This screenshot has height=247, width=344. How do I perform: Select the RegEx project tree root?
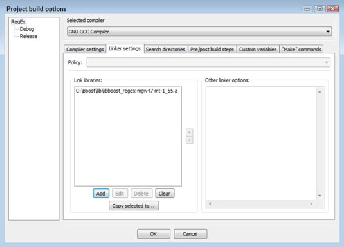click(x=18, y=22)
